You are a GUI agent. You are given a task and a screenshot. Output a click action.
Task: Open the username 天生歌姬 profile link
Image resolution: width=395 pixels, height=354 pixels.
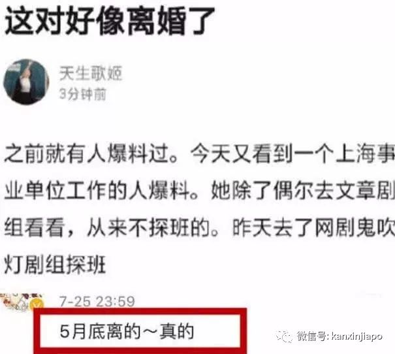click(91, 73)
